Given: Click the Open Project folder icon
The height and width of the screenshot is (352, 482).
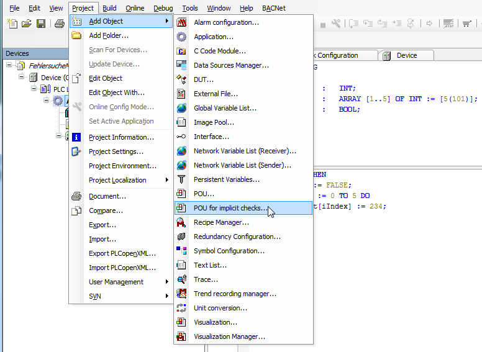Looking at the screenshot, I should (x=26, y=24).
